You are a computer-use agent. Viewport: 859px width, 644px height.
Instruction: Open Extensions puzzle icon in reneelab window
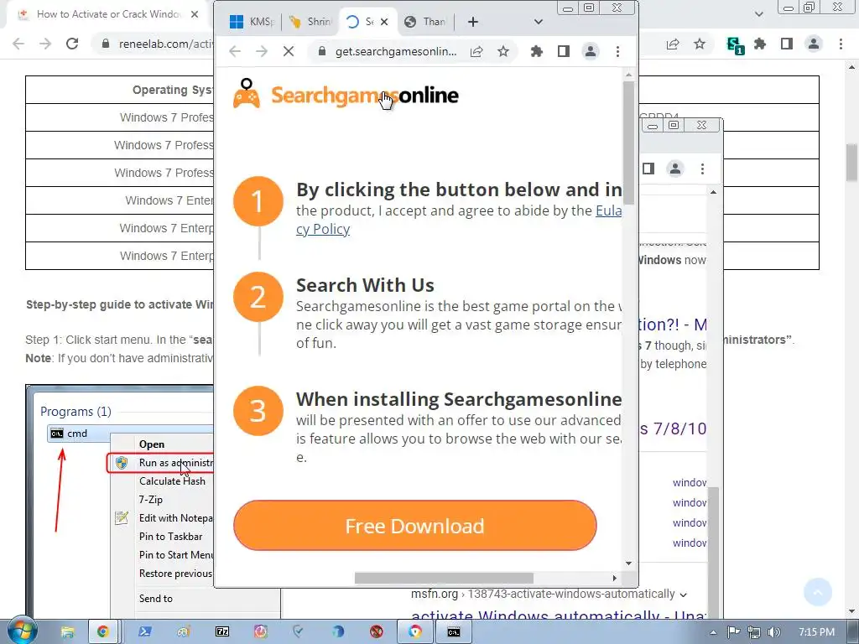click(x=760, y=44)
